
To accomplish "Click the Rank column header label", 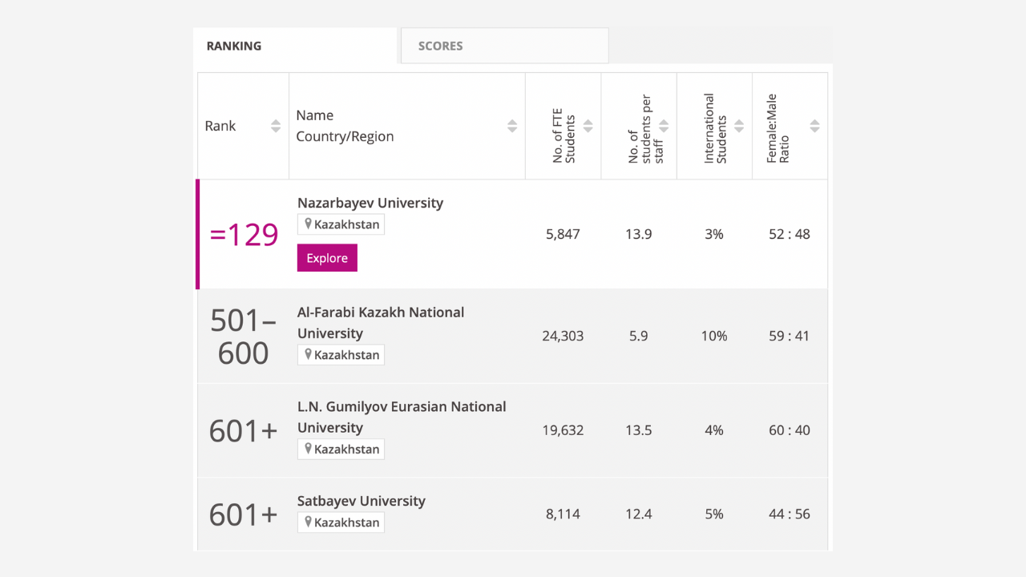I will 220,126.
